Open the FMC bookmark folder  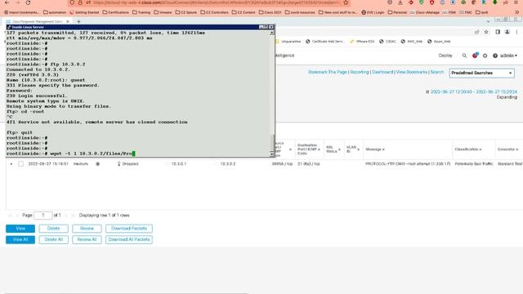(x=466, y=12)
